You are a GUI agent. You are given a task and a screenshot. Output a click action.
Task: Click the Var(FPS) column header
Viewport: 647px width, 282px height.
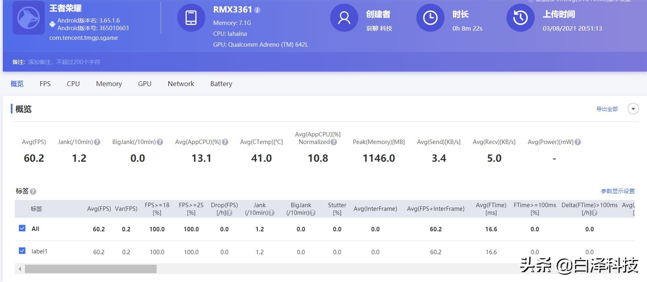pyautogui.click(x=126, y=209)
